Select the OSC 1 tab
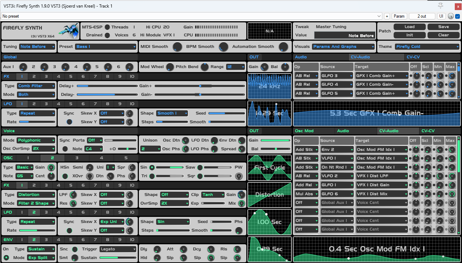462x263 pixels. click(x=28, y=158)
